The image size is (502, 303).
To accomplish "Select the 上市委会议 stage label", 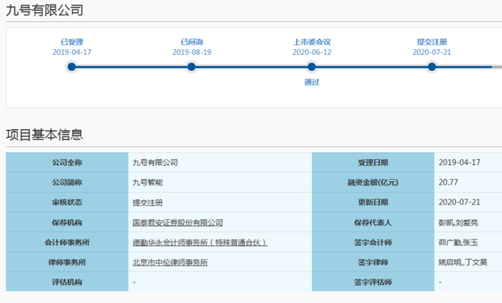I will 312,41.
